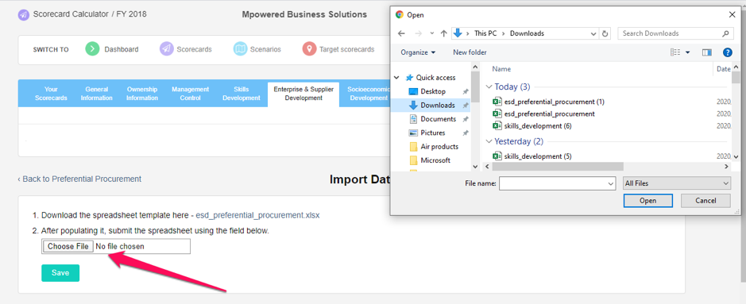Screen dimensions: 746x304
Task: Select Downloads in the navigation pane
Action: [438, 105]
